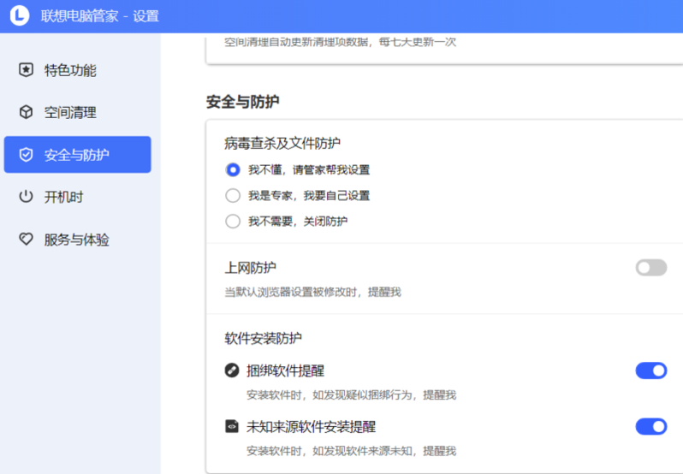Screen dimensions: 683x474
Task: Click the power icon for 开机时
Action: click(27, 197)
